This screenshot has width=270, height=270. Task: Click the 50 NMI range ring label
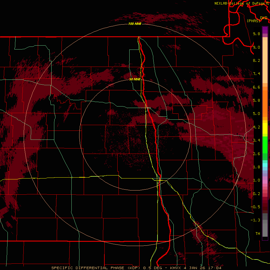coord(135,79)
